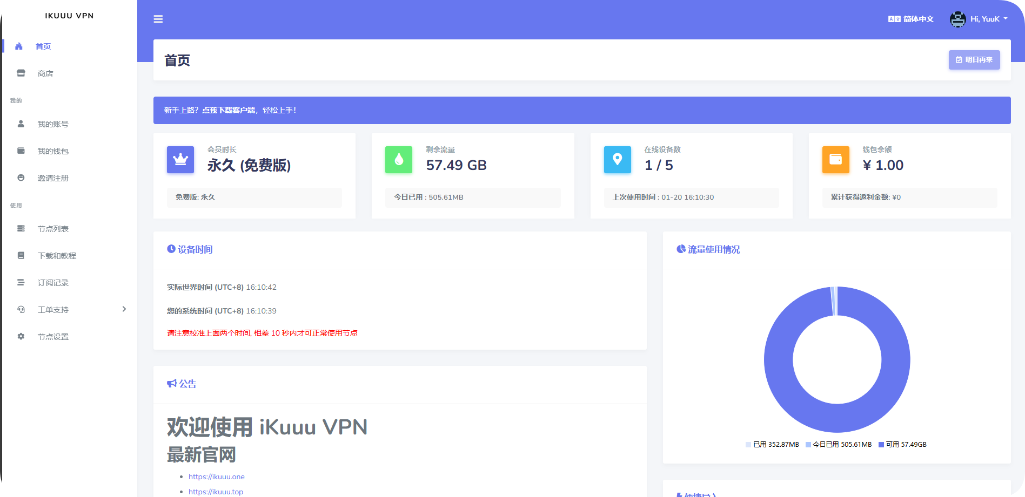The image size is (1025, 497).
Task: Click the smiley icon beside 邀请注册
Action: (21, 178)
